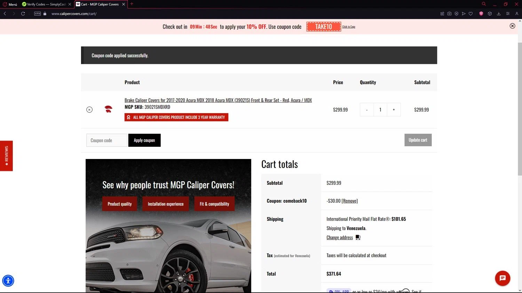Select the Product quality button
Viewport: 522px width, 293px height.
[x=120, y=204]
